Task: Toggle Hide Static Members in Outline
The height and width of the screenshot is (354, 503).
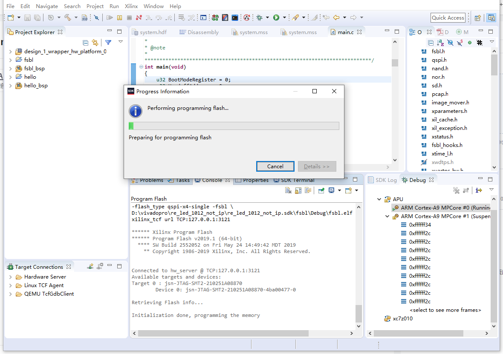Action: click(460, 42)
